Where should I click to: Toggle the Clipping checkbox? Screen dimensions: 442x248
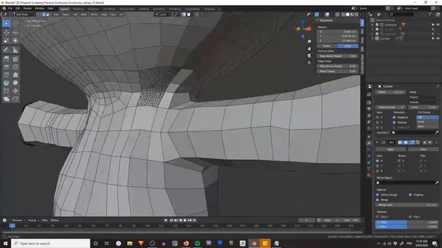[410, 194]
